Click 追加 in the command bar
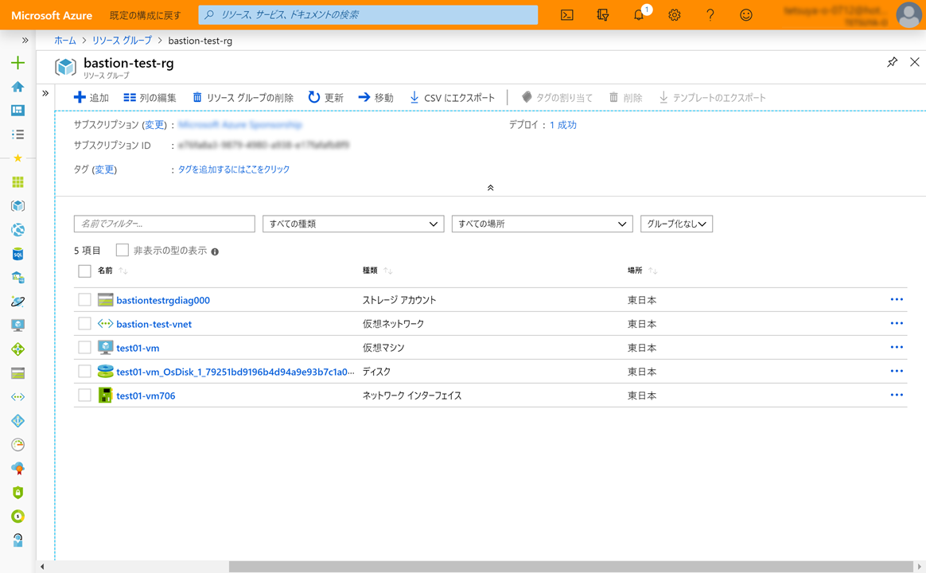The width and height of the screenshot is (926, 573). coord(91,97)
